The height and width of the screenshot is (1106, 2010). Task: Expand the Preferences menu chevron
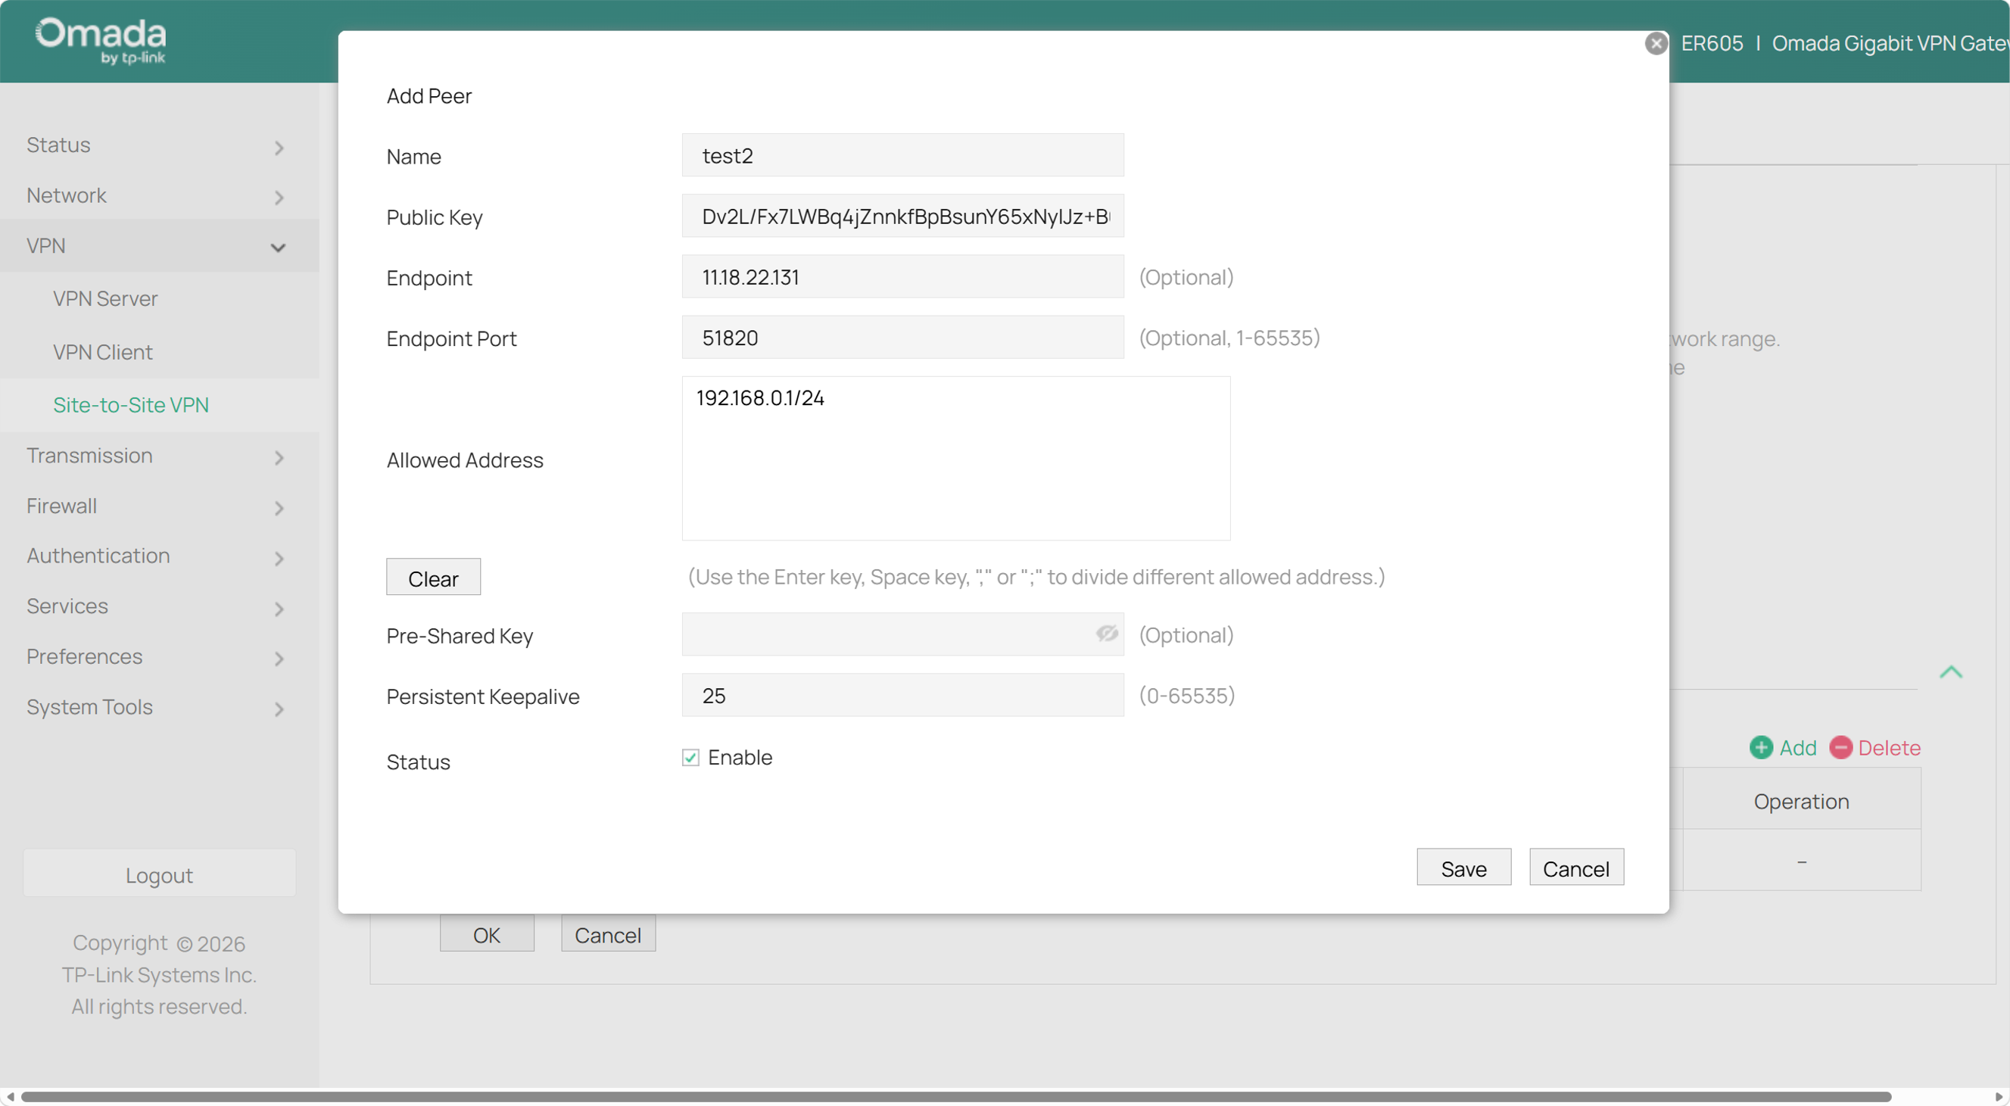click(279, 659)
